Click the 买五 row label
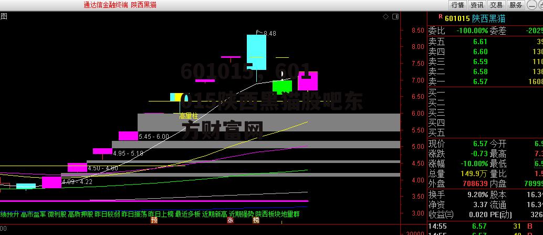Image resolution: width=543 pixels, height=235 pixels. (437, 133)
